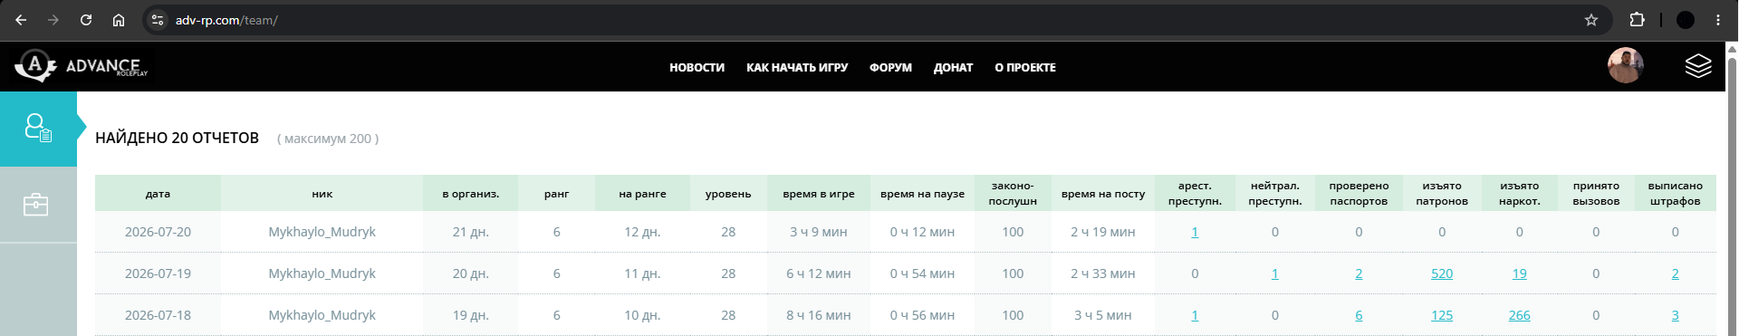Viewport: 1739px width, 336px height.
Task: Open the Chrome profile circle icon
Action: 1686,20
